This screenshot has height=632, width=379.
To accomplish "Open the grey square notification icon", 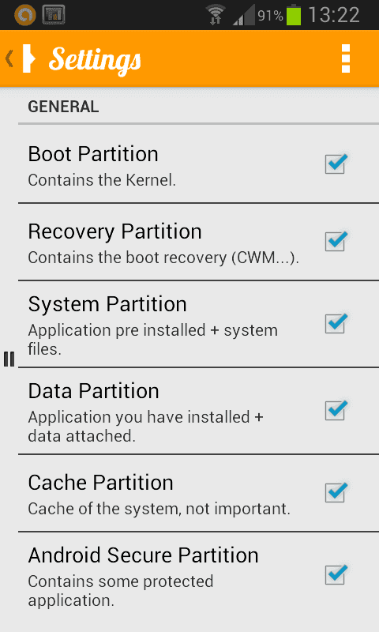I will pyautogui.click(x=54, y=15).
